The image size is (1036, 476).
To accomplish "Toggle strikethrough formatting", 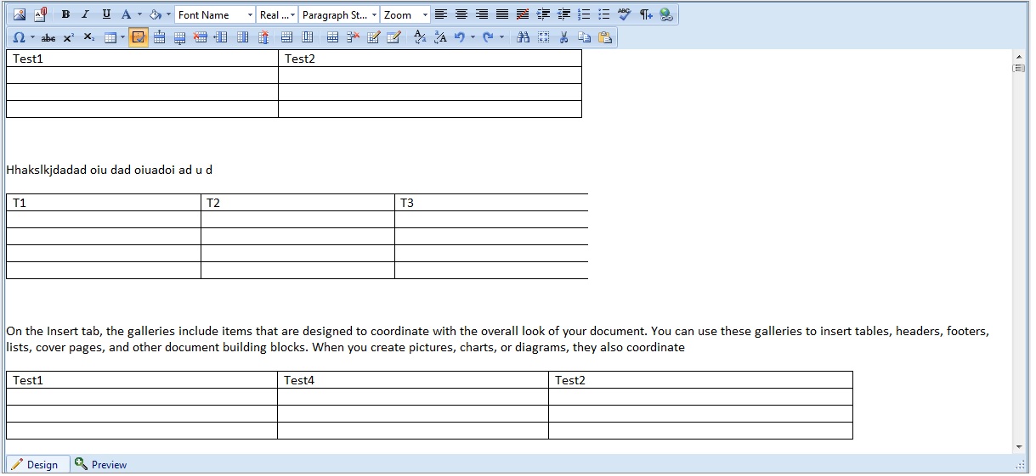I will [x=48, y=37].
